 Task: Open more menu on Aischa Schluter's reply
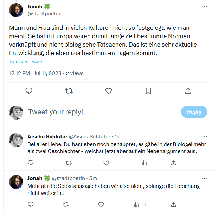click(205, 136)
